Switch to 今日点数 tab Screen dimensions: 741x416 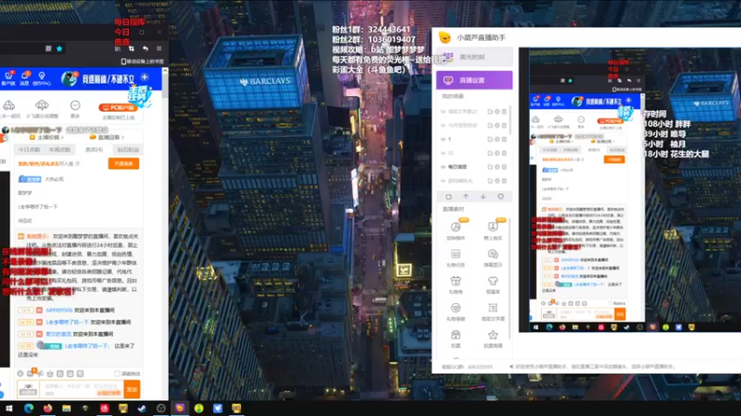30,150
